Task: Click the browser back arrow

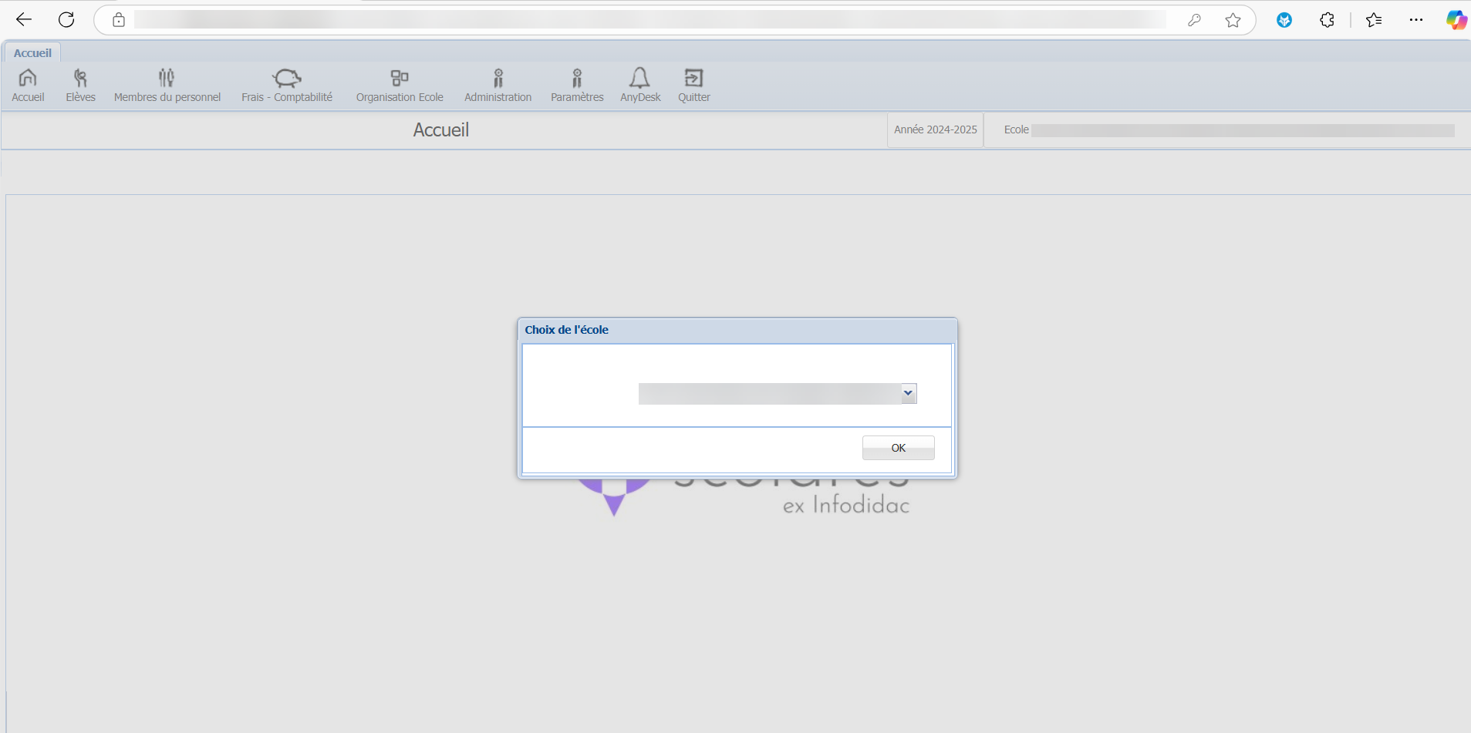Action: click(24, 20)
